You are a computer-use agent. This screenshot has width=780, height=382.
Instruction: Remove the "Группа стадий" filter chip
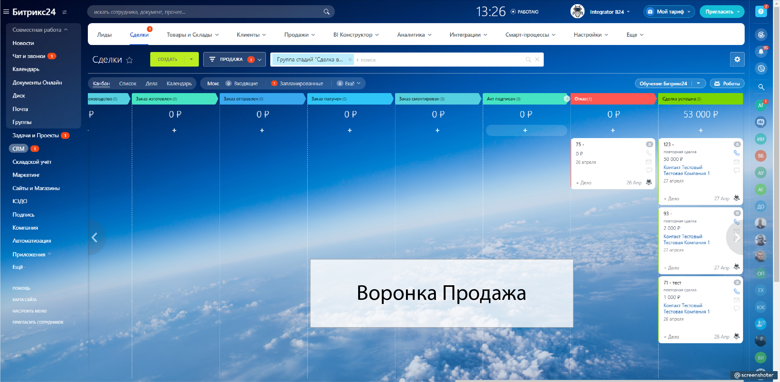[350, 59]
